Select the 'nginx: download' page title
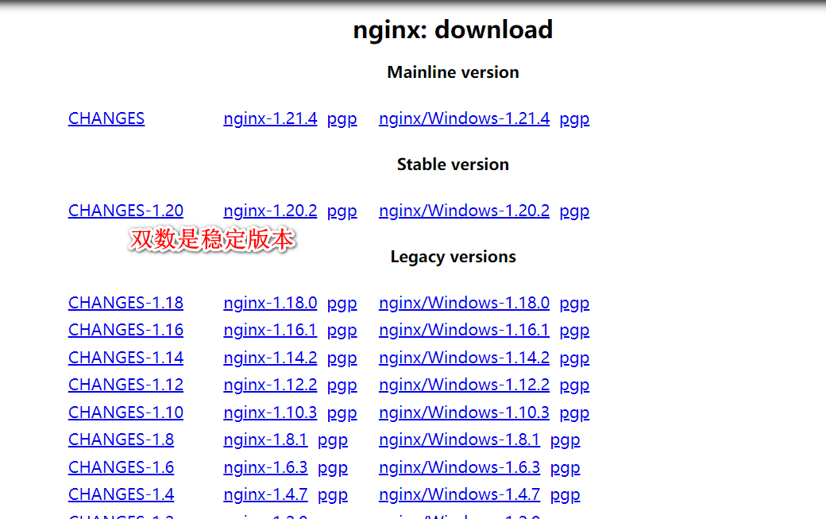Image resolution: width=826 pixels, height=519 pixels. 453,30
